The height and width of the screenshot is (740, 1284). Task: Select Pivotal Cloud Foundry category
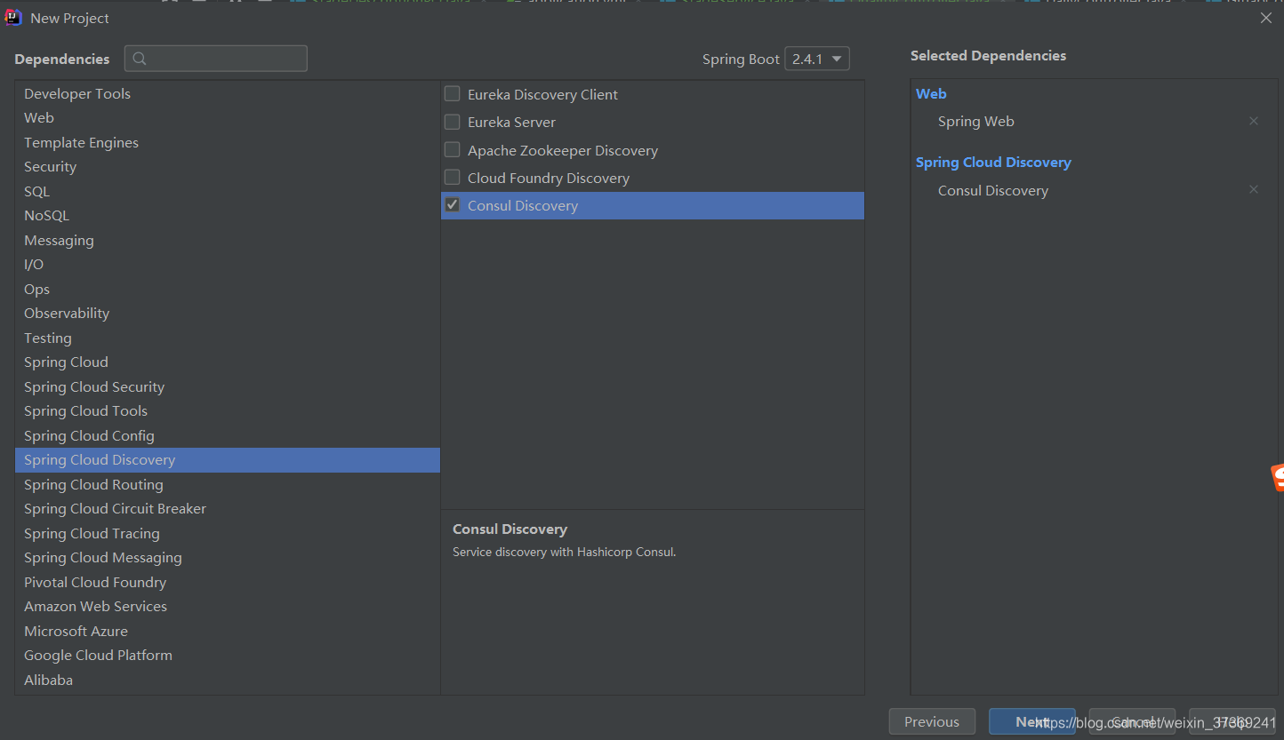(x=228, y=582)
